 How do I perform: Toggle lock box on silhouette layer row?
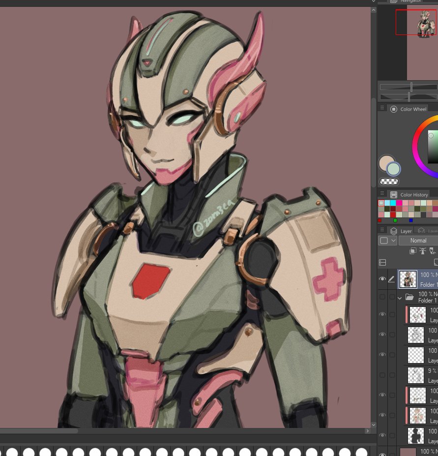click(392, 435)
